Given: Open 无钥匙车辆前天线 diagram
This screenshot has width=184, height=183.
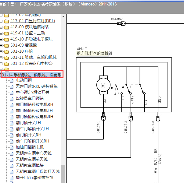Looking at the screenshot, I should [32, 160].
